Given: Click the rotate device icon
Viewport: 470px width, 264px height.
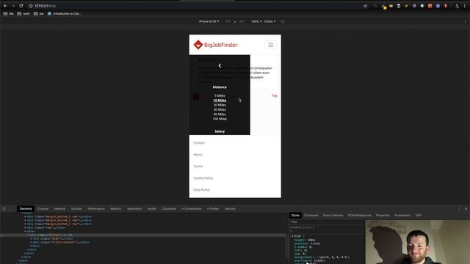Looking at the screenshot, I should [282, 21].
